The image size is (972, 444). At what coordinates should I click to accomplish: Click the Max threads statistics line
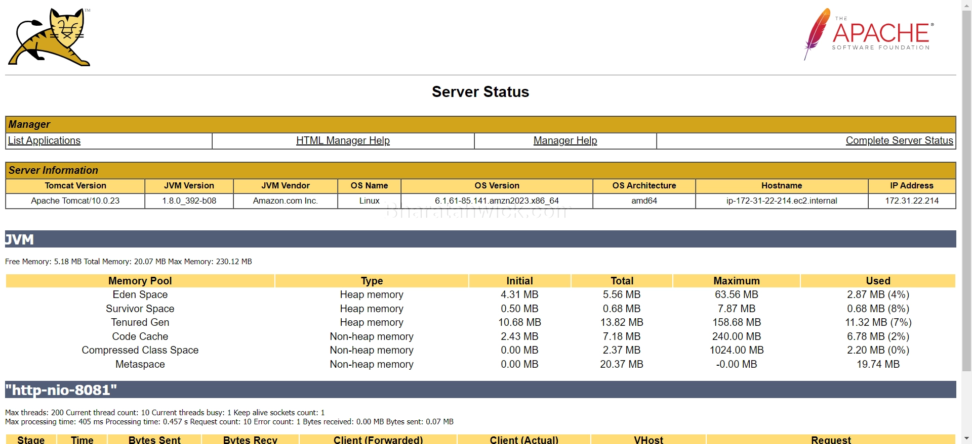click(x=165, y=413)
